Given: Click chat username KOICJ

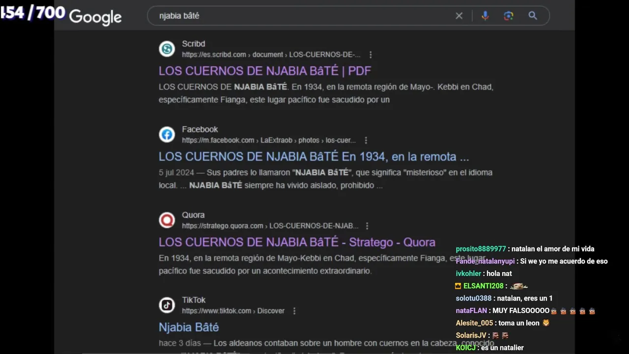Looking at the screenshot, I should [x=465, y=348].
